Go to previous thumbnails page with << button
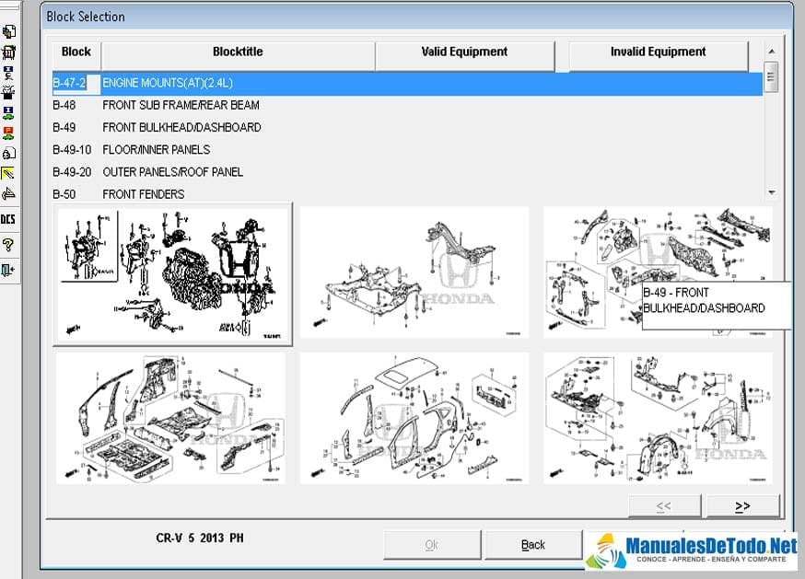805x579 pixels. pos(664,506)
